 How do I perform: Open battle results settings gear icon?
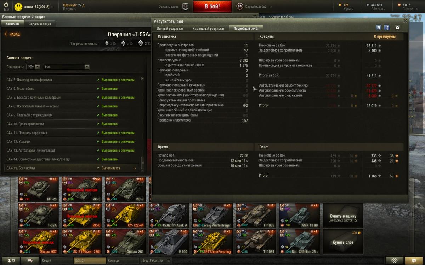click(x=397, y=28)
